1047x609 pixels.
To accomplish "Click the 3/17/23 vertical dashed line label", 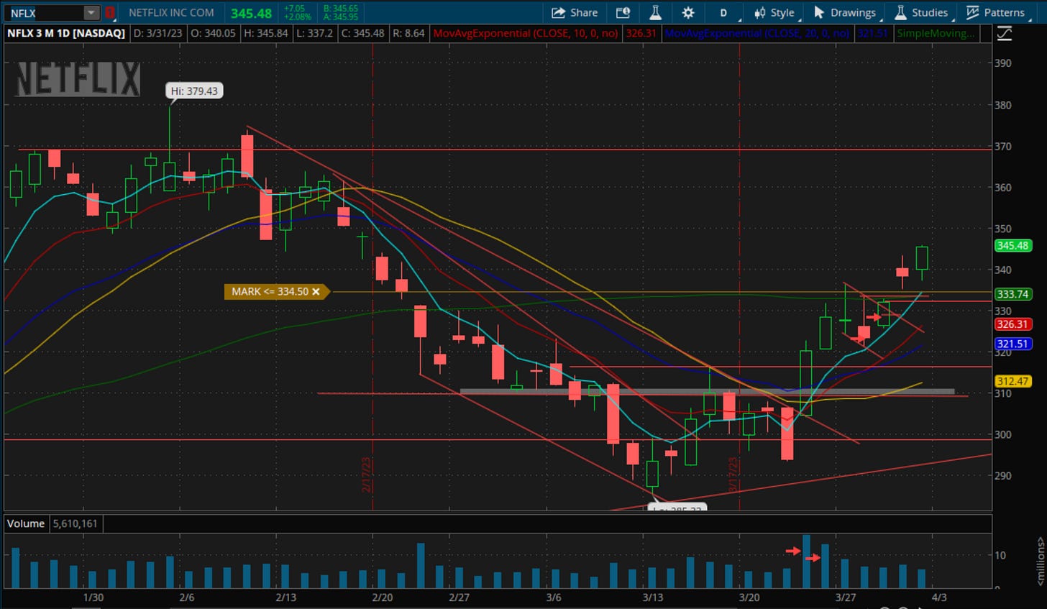I will coord(733,475).
